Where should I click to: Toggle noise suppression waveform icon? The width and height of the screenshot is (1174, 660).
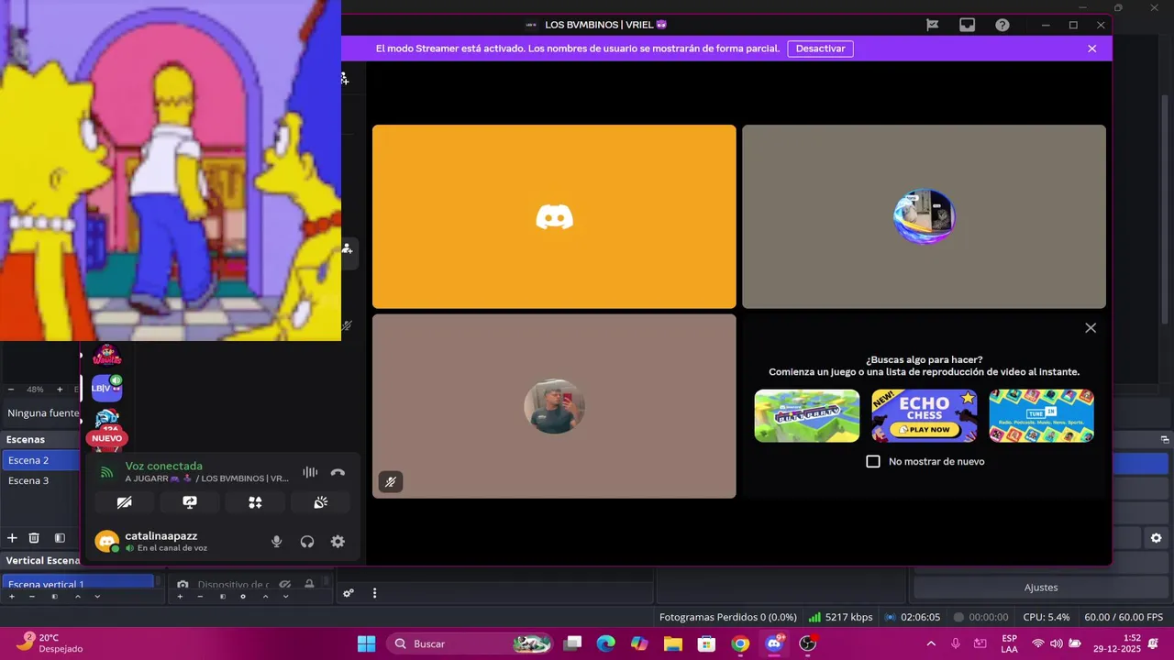coord(310,472)
